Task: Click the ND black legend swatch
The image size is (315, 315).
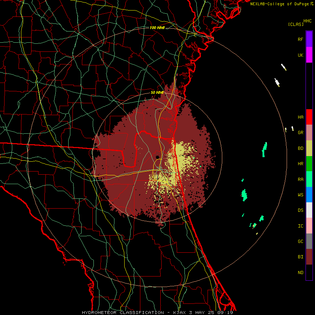Action: (x=309, y=272)
